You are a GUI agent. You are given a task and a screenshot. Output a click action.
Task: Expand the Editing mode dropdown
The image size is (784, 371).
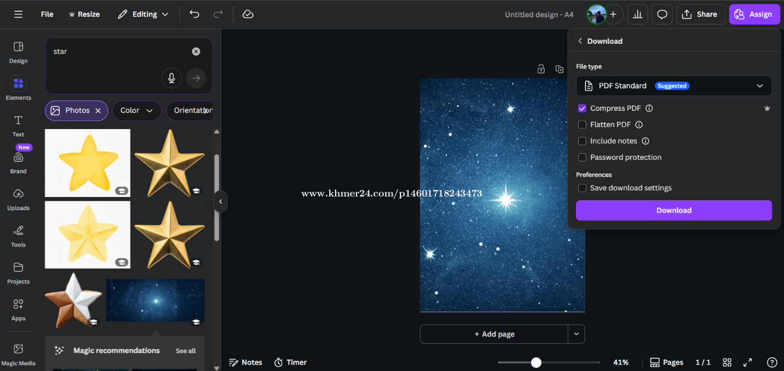143,14
